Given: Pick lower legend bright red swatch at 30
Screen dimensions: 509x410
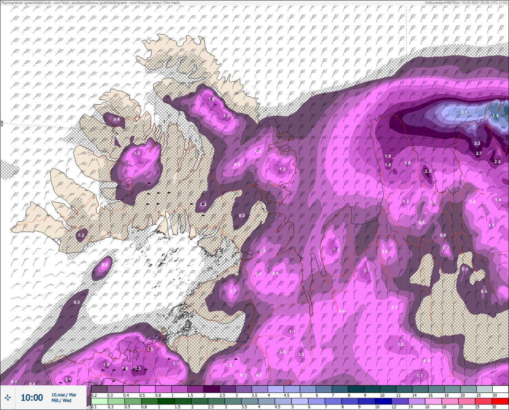Looking at the screenshot, I should click(x=500, y=401).
